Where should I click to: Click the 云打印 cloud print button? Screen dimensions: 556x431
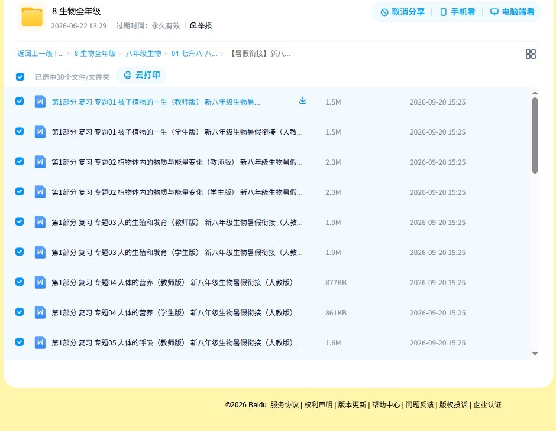click(141, 75)
